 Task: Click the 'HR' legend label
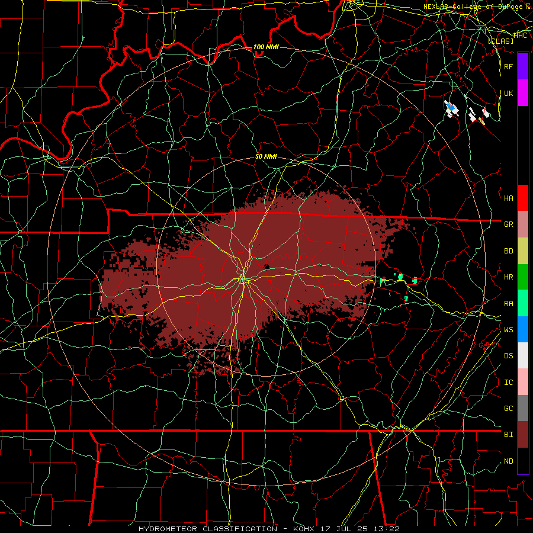(x=509, y=277)
